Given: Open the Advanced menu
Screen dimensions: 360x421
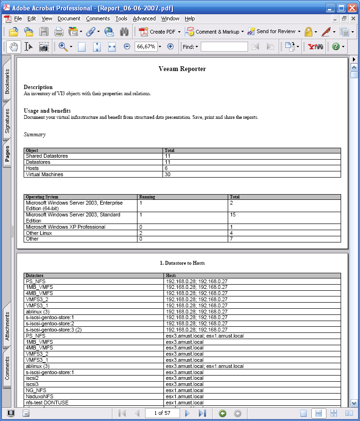Looking at the screenshot, I should point(144,18).
